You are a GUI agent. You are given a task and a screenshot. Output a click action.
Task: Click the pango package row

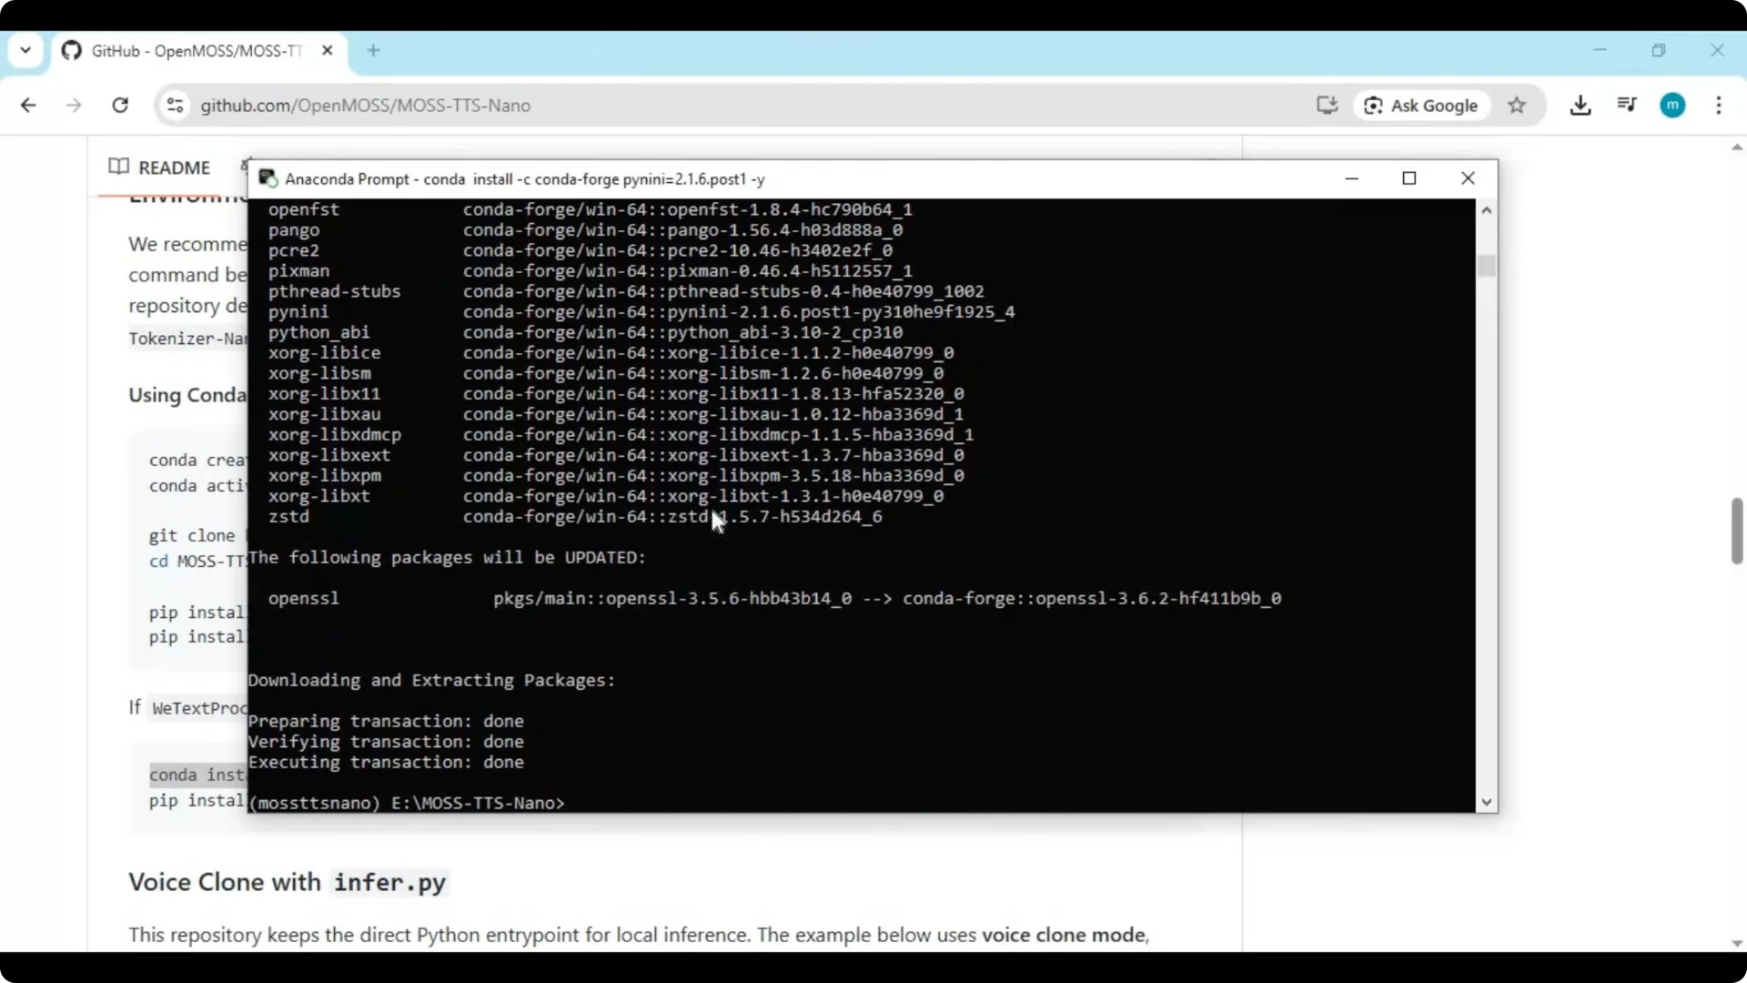click(x=585, y=230)
